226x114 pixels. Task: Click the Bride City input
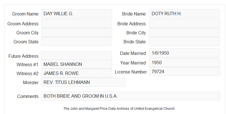[184, 32]
